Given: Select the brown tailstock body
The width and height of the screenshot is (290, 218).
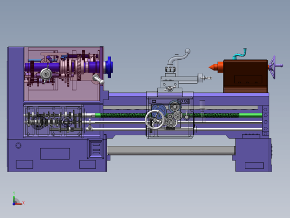Looking at the screenshot, I should pyautogui.click(x=245, y=76).
